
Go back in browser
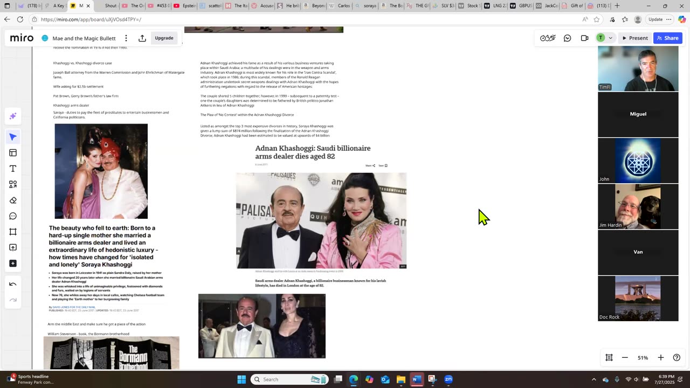tap(7, 19)
